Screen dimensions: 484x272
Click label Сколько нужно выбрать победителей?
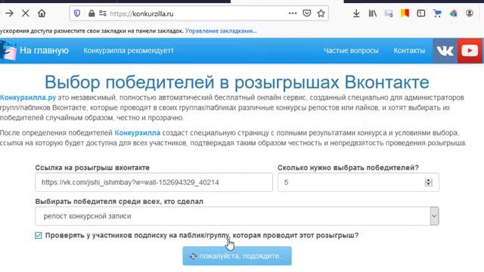point(348,168)
